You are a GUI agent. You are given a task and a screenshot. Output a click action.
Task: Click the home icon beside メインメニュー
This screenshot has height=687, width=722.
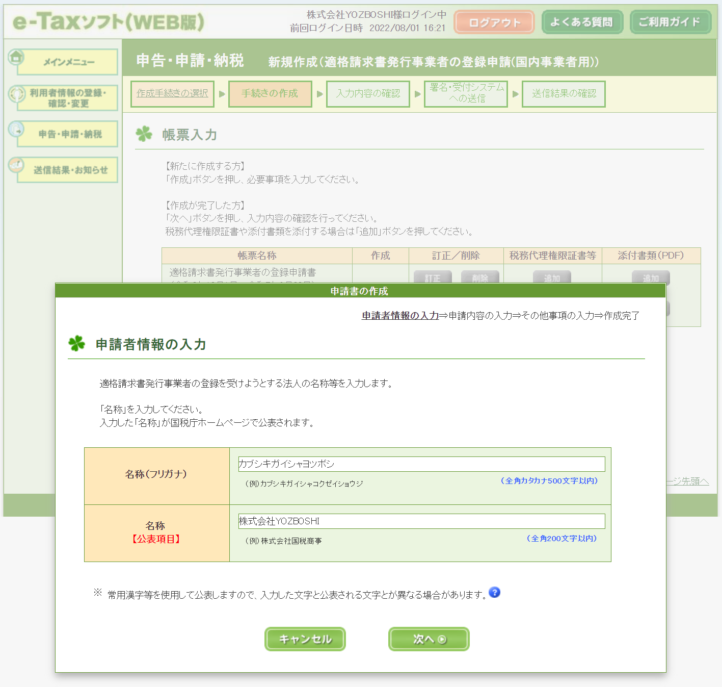coord(16,57)
